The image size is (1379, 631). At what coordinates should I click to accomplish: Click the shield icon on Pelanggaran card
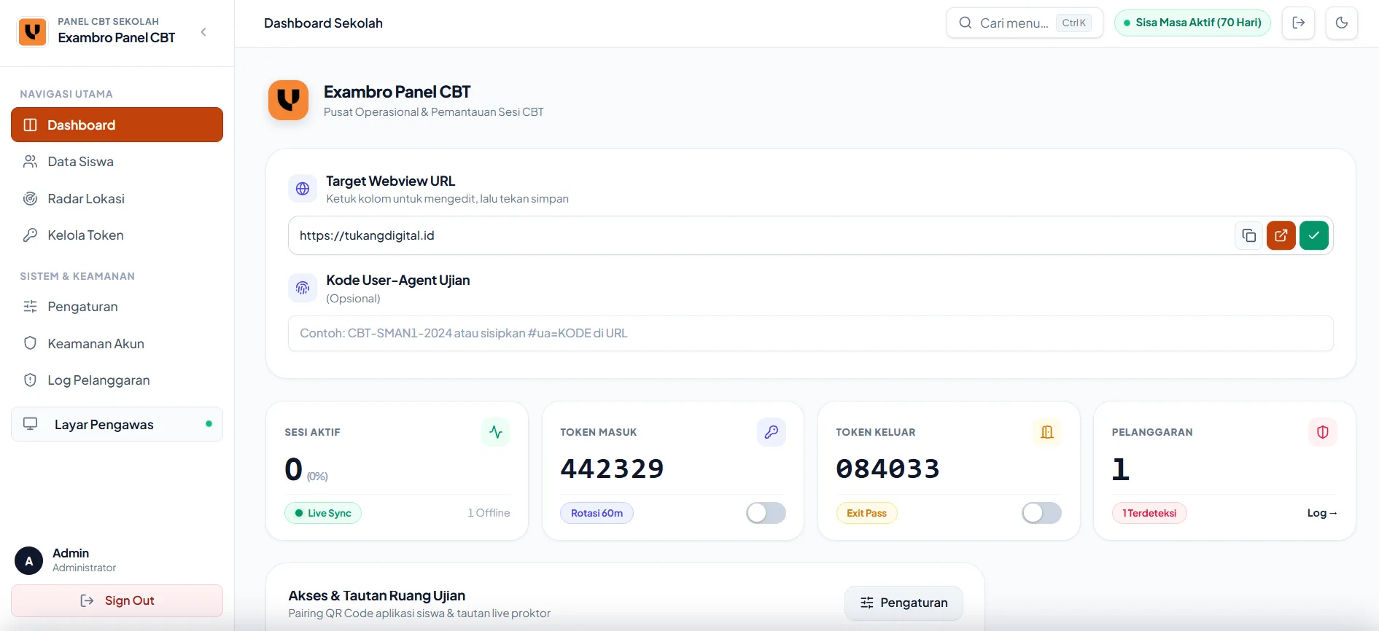click(x=1323, y=432)
